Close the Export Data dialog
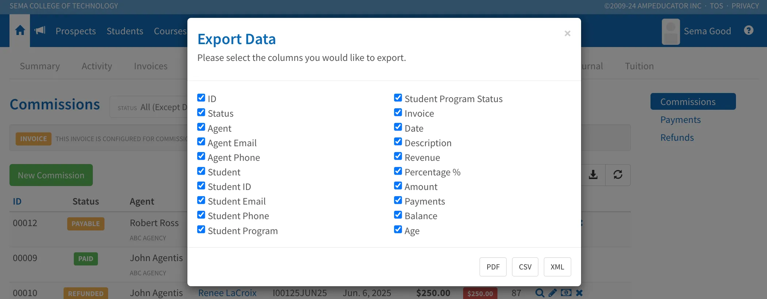767x299 pixels. coord(567,34)
